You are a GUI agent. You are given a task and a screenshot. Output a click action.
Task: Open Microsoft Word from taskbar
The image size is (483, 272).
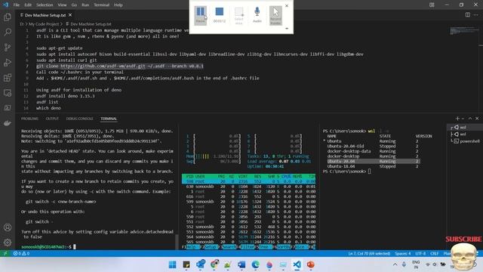(x=241, y=264)
